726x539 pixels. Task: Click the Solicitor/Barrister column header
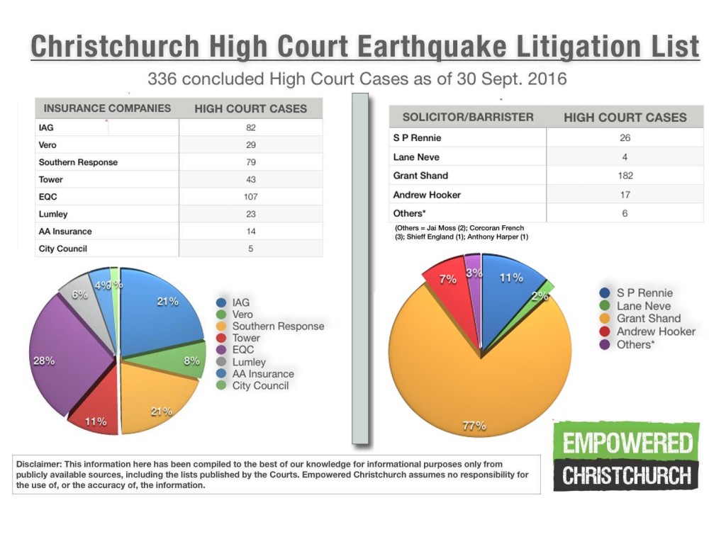click(x=468, y=117)
